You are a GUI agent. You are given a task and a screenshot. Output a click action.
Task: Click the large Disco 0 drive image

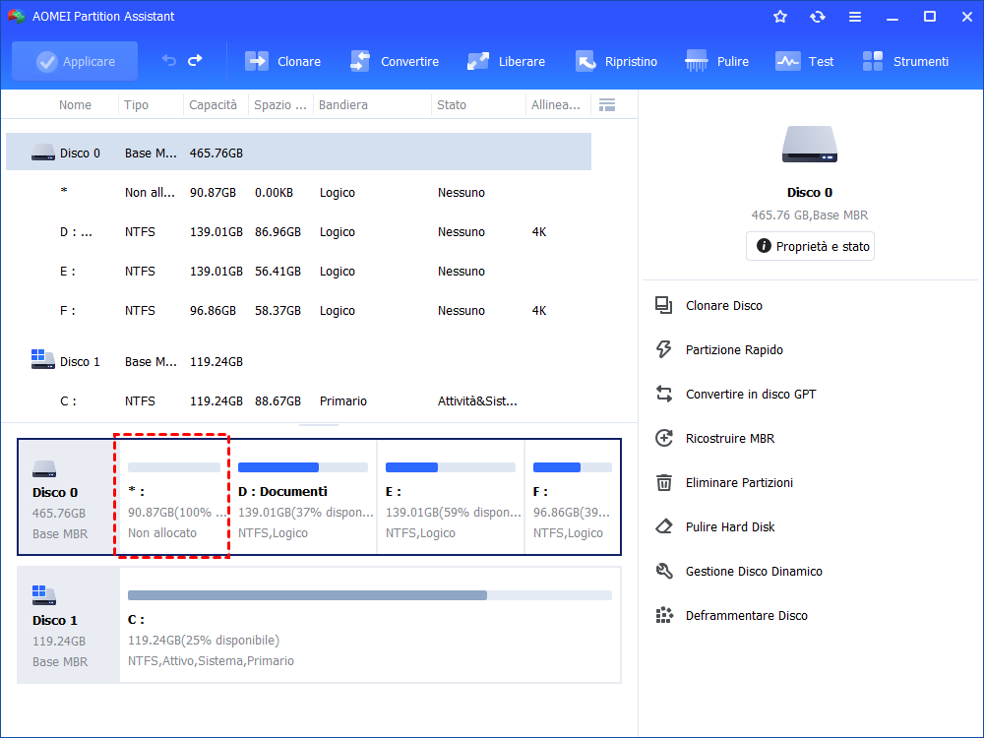pyautogui.click(x=810, y=145)
